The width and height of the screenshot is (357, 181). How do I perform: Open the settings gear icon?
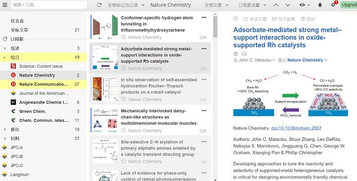tap(333, 5)
